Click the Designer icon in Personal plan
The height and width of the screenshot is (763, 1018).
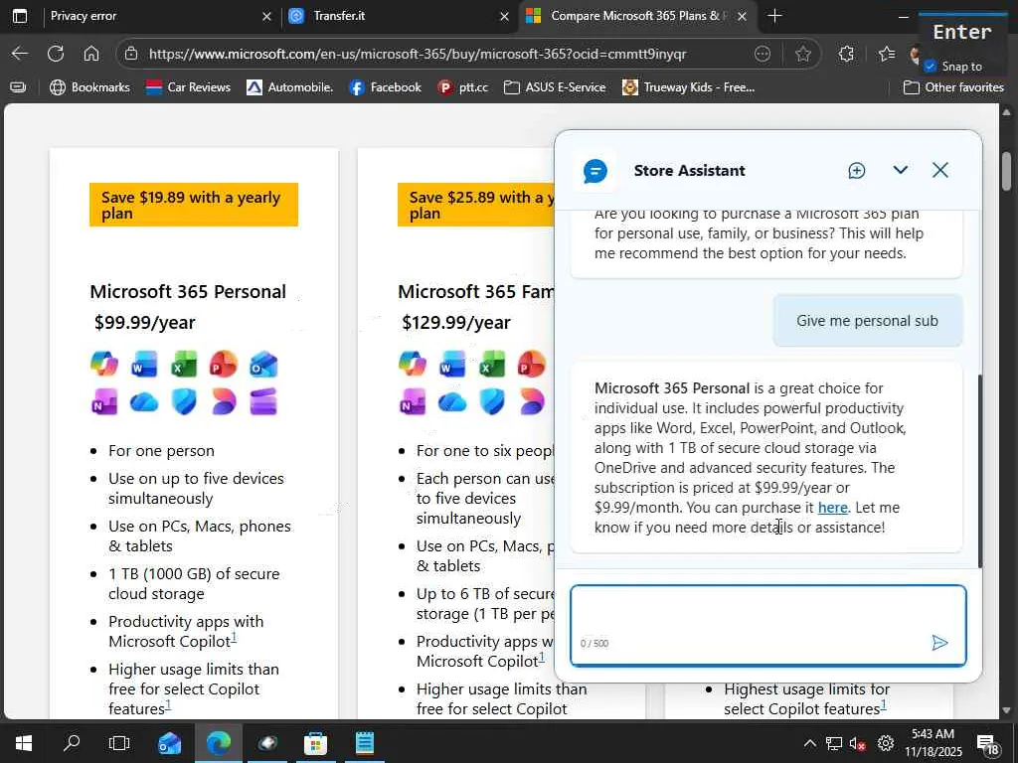coord(224,401)
